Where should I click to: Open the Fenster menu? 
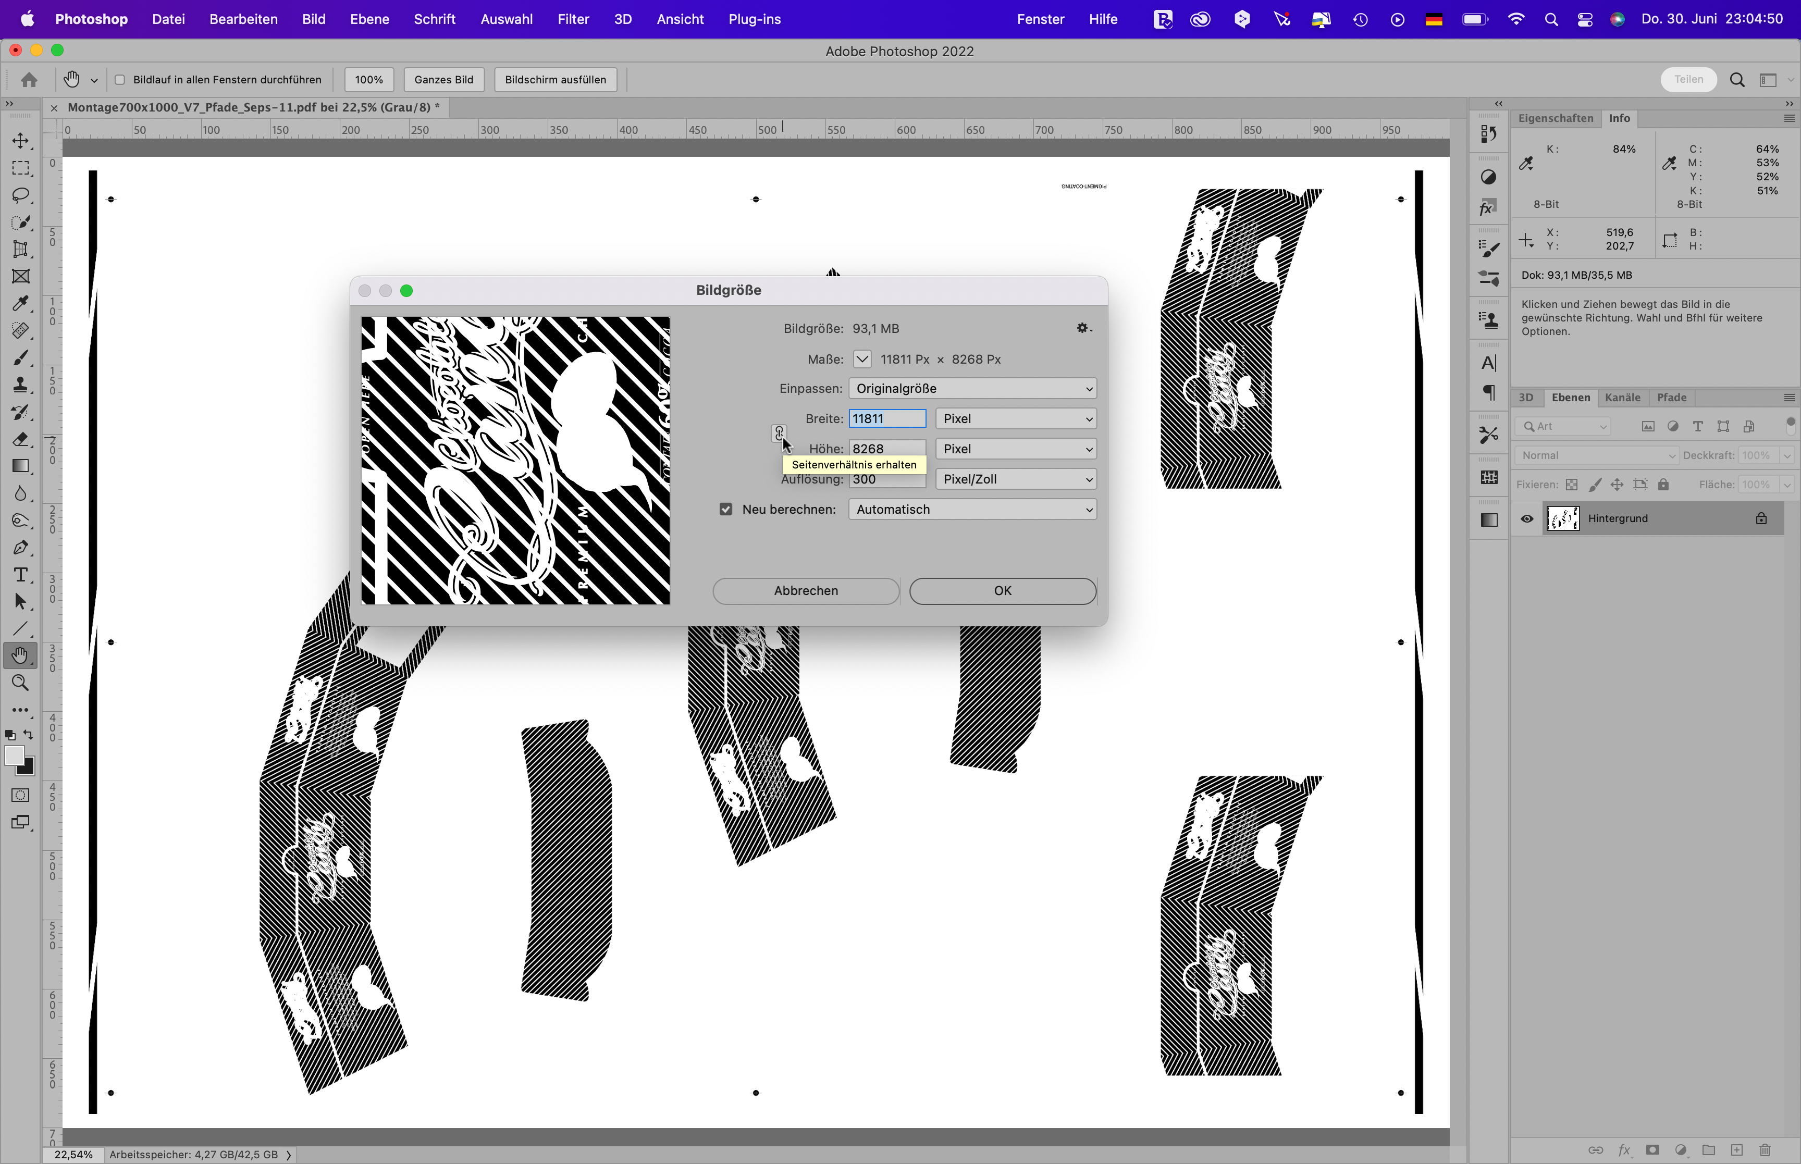pos(1040,19)
